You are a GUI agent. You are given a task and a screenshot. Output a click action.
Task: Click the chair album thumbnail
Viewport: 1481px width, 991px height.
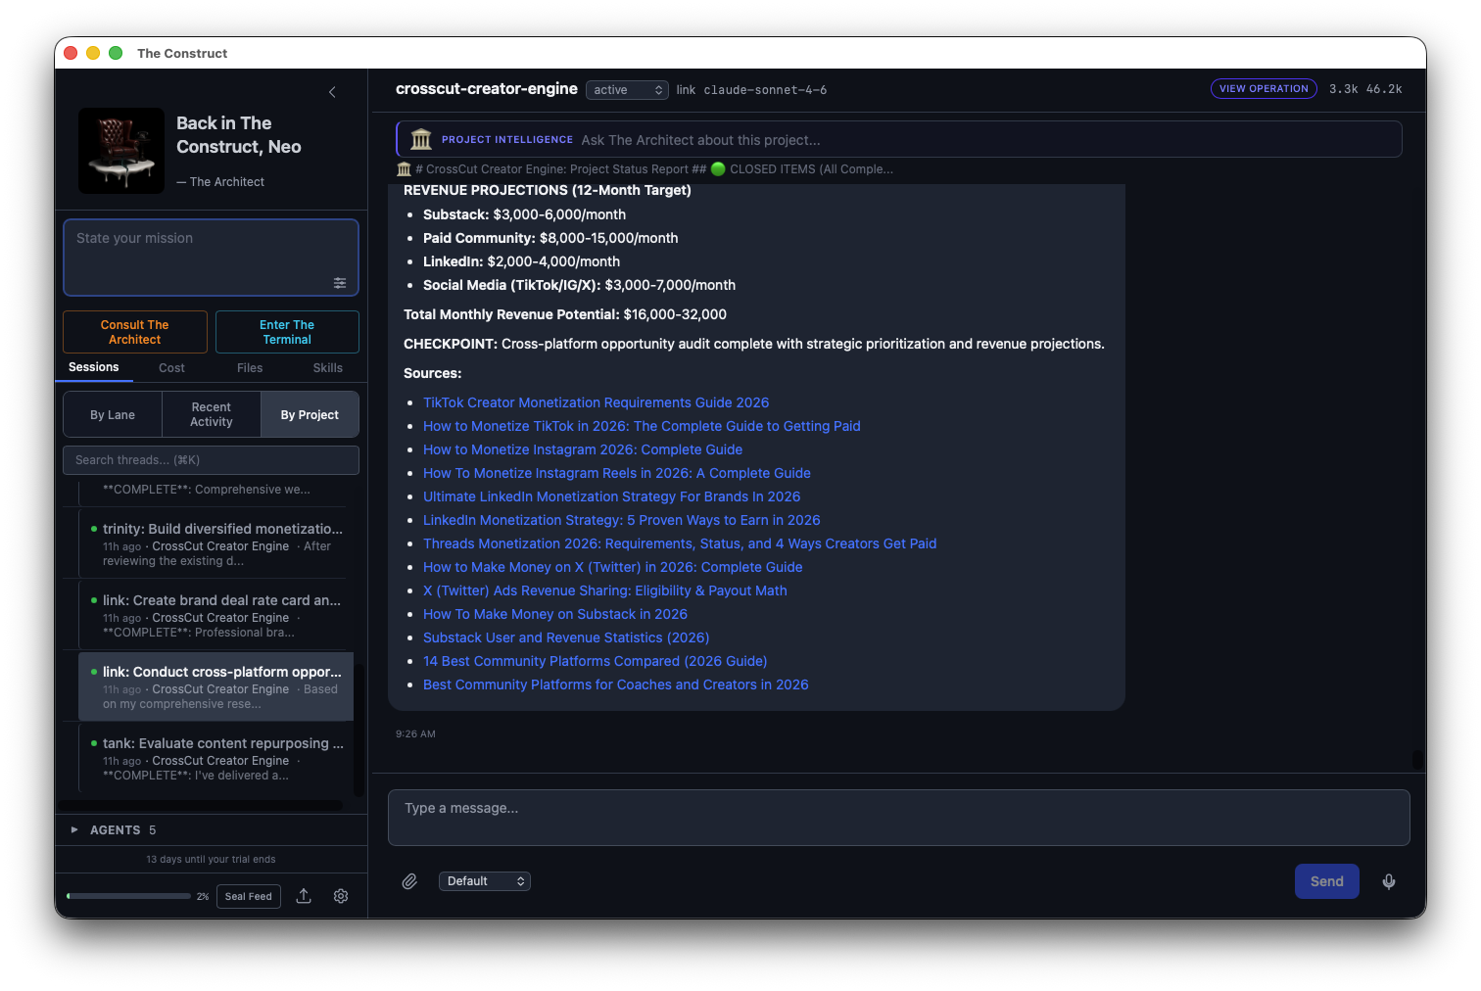pos(121,151)
